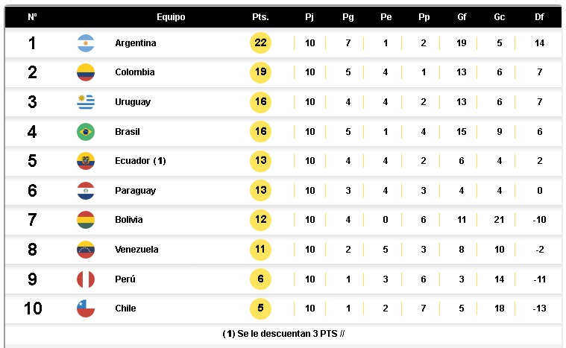Click the Paraguay flag icon
The image size is (566, 348).
pos(86,191)
